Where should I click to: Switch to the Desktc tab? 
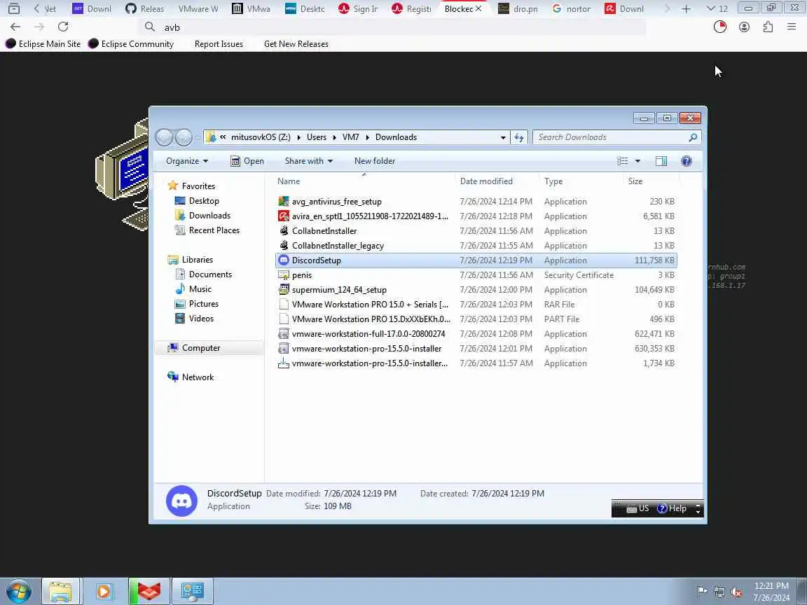(x=305, y=8)
